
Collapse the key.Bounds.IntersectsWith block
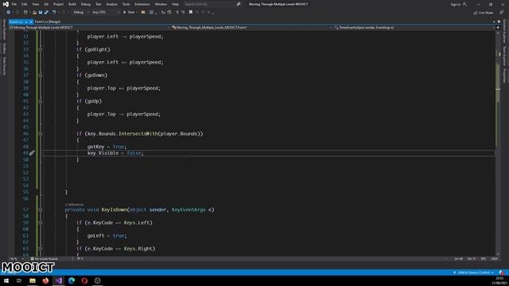pyautogui.click(x=41, y=133)
